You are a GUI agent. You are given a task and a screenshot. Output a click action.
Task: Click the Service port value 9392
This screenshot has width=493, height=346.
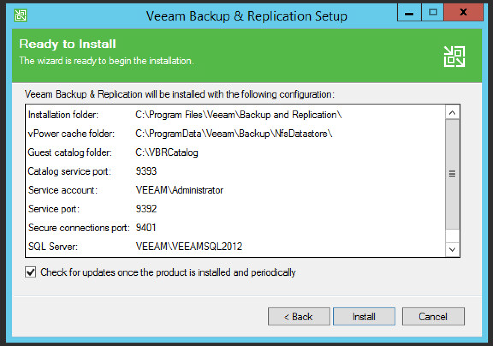[146, 209]
